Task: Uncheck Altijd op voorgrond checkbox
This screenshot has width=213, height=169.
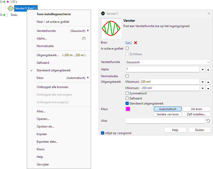Action: tap(102, 133)
